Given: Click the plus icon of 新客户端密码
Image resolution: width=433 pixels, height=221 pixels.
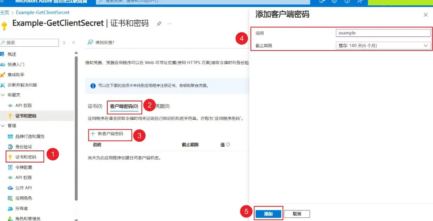Looking at the screenshot, I should (x=93, y=134).
